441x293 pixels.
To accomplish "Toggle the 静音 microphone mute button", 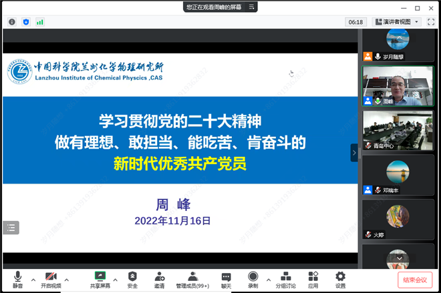I will click(x=17, y=280).
